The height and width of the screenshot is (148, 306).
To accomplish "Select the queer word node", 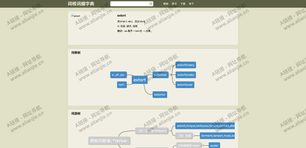I will click(214, 146).
